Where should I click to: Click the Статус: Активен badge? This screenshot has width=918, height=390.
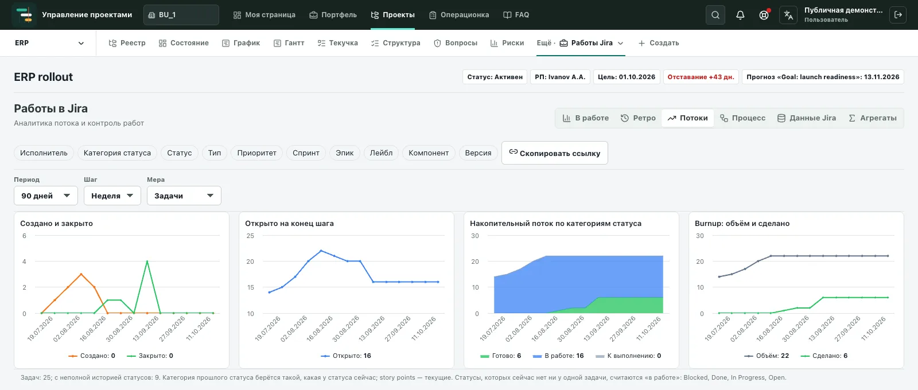(x=495, y=77)
